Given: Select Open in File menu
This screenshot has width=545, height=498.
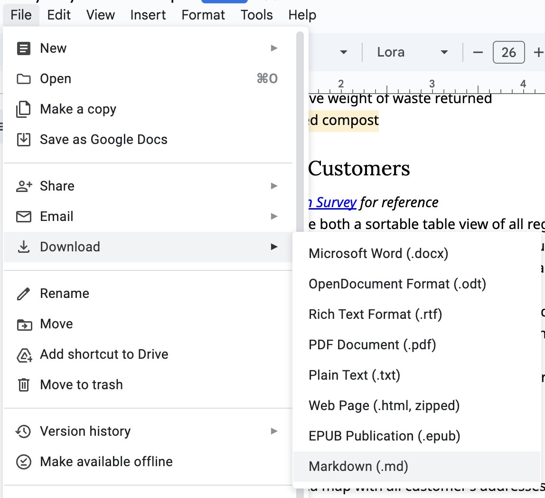Looking at the screenshot, I should (148, 79).
